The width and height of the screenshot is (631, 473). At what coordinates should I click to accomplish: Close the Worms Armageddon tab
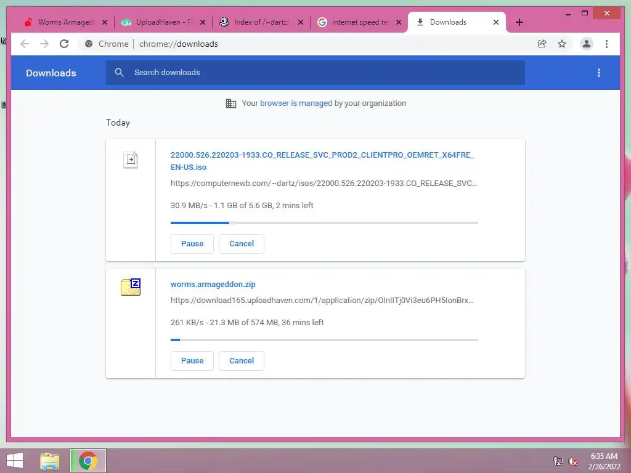tap(105, 22)
